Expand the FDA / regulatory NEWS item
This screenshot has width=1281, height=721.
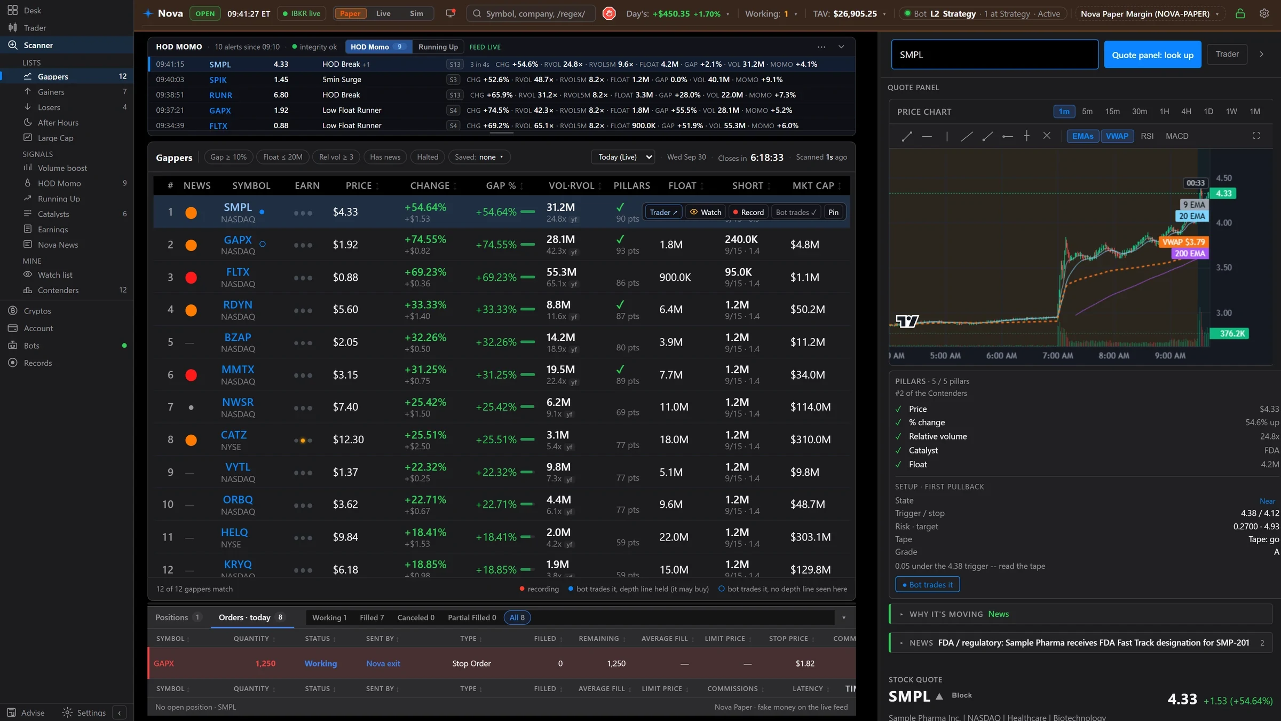pyautogui.click(x=1081, y=643)
